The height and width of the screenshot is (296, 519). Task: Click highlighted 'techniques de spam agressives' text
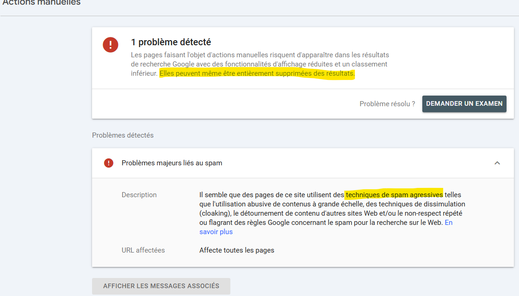pos(394,195)
